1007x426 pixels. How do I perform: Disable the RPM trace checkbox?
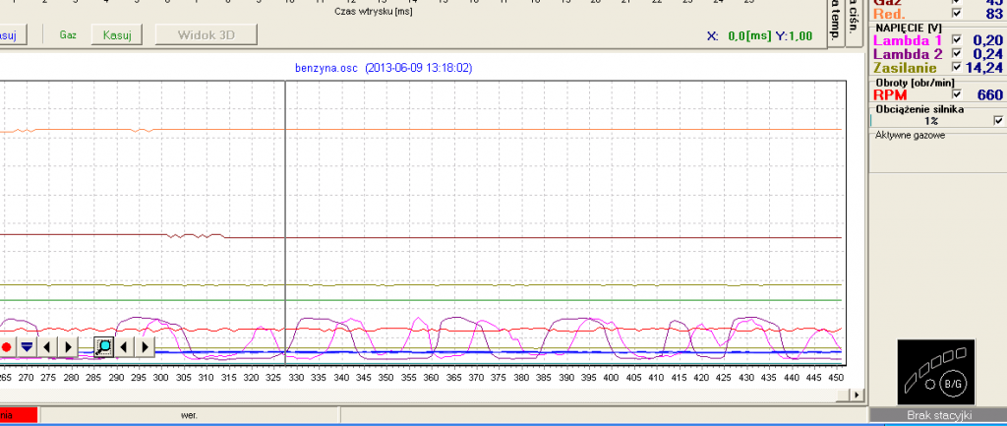point(957,94)
